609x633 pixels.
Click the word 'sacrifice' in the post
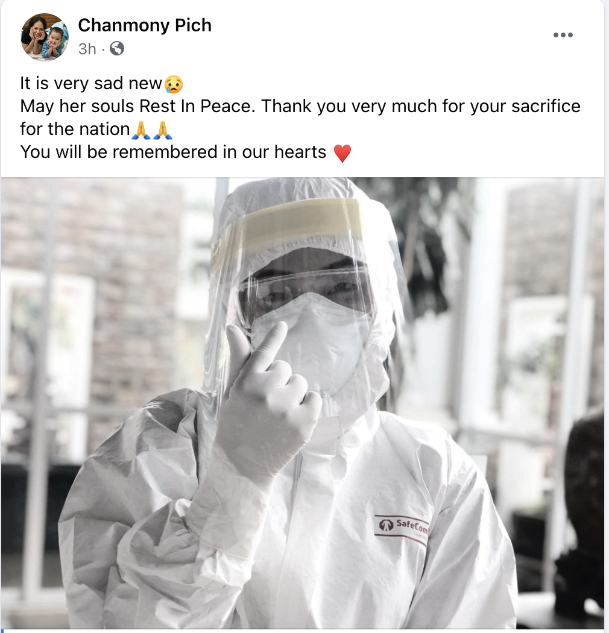click(x=546, y=107)
